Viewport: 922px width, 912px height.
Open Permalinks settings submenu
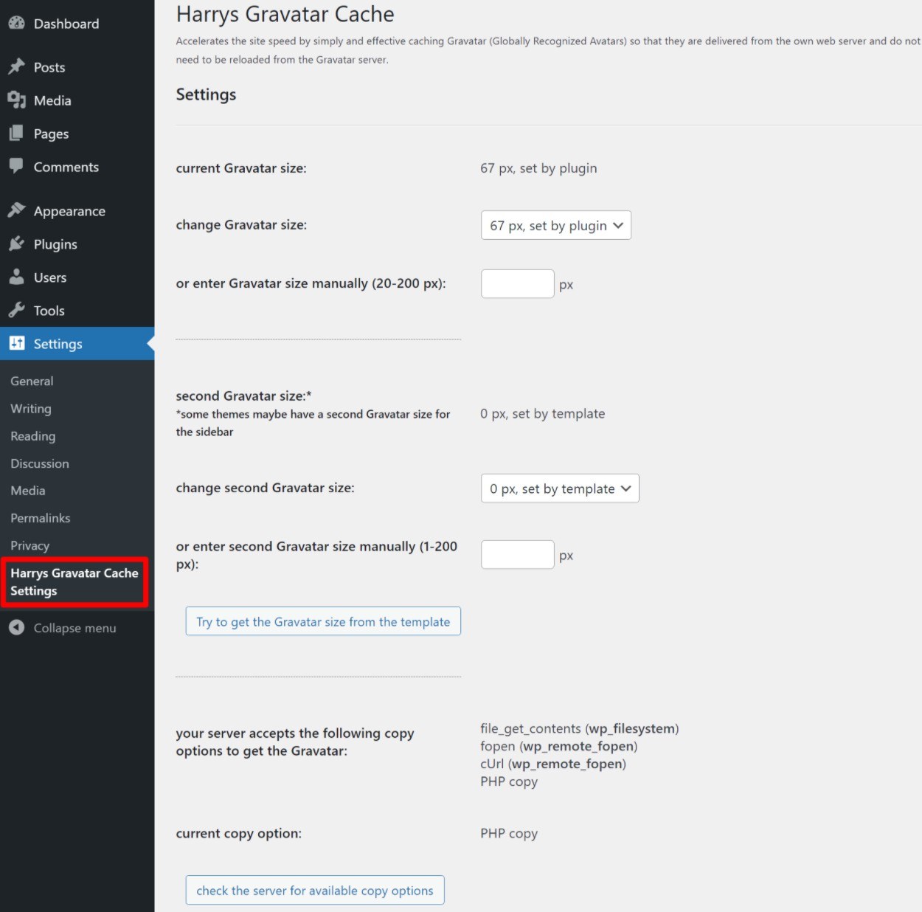click(41, 518)
